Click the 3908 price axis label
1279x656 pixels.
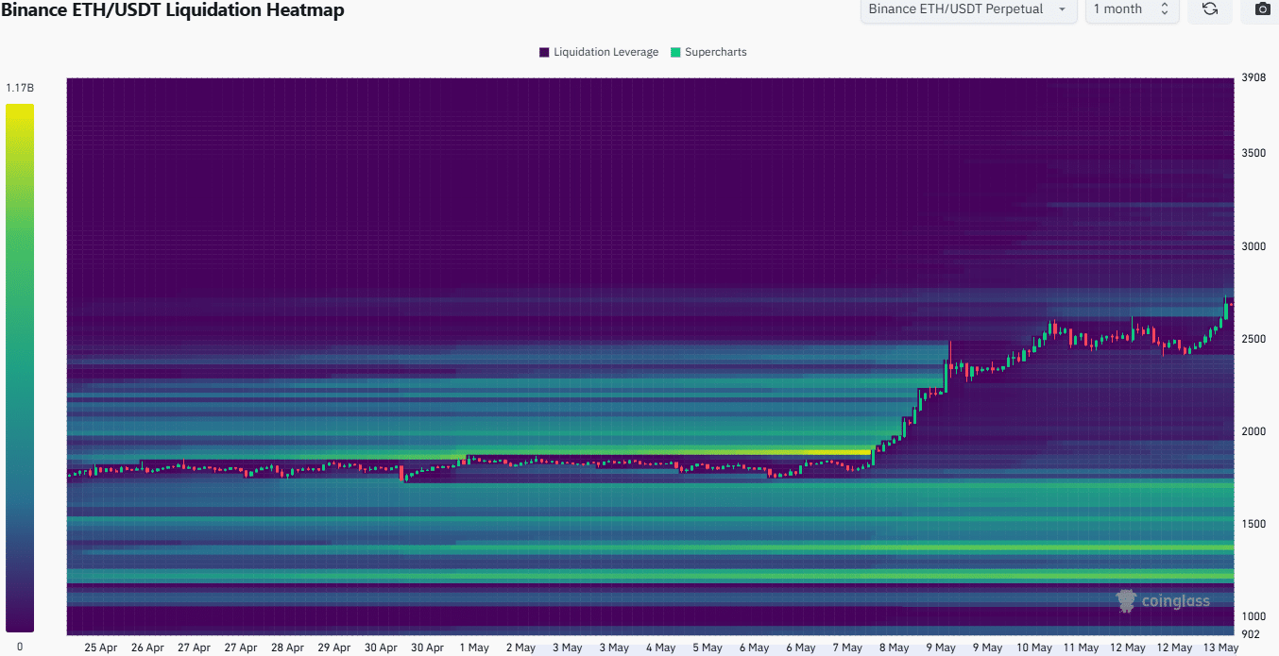coord(1254,78)
